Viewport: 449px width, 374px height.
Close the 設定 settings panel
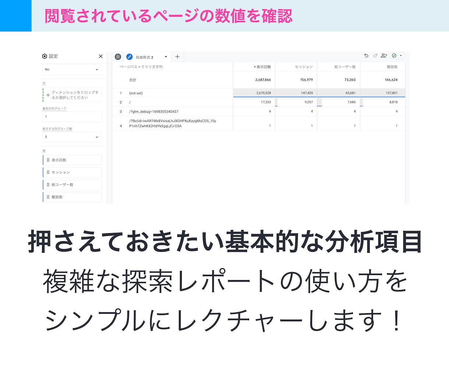pyautogui.click(x=101, y=56)
